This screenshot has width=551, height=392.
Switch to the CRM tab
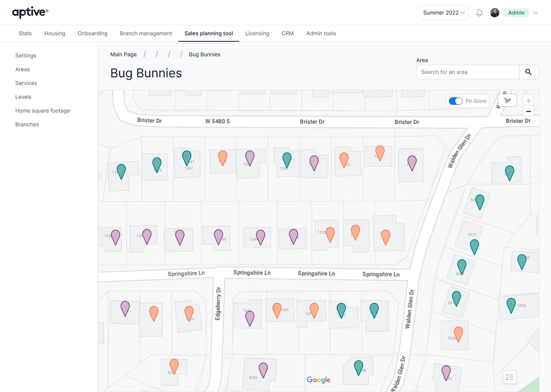[x=288, y=33]
